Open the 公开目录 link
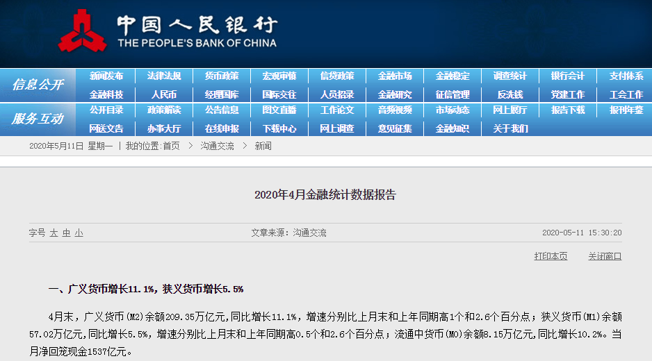652x361 pixels. coord(106,110)
